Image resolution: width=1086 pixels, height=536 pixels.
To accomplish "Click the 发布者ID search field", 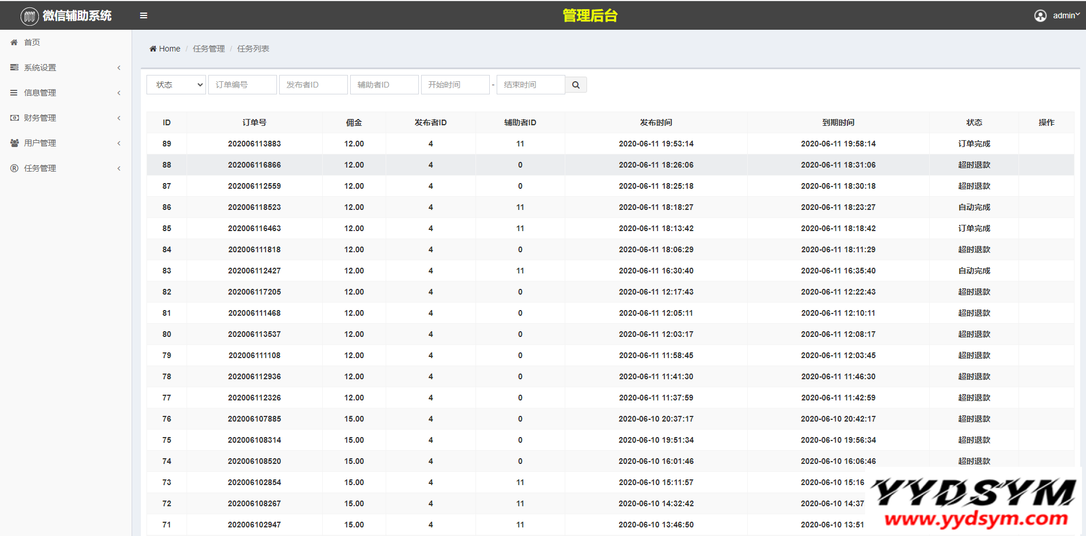I will (x=313, y=85).
